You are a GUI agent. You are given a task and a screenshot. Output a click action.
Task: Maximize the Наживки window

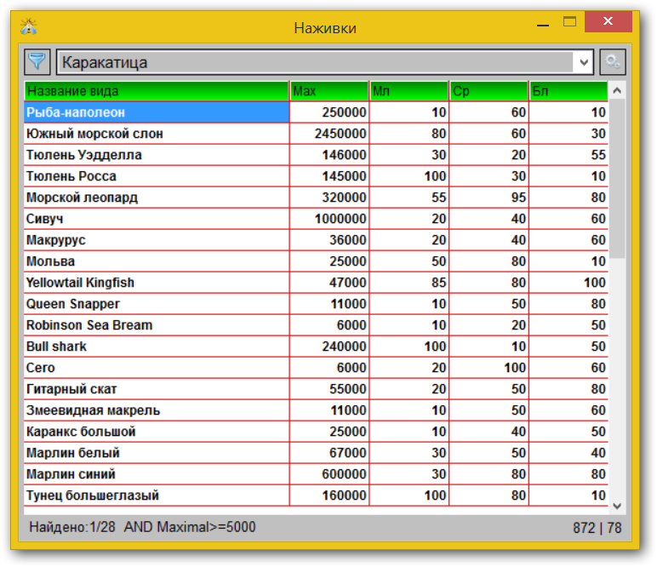click(x=569, y=23)
